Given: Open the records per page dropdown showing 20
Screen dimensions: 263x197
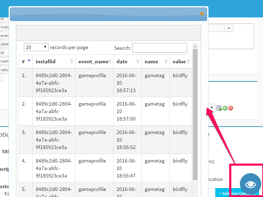Looking at the screenshot, I should [36, 47].
